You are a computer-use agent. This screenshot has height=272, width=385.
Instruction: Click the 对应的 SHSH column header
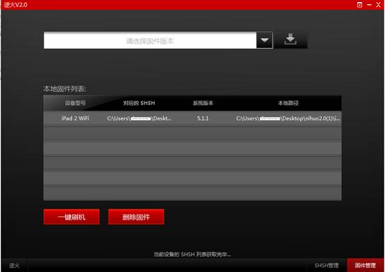(x=139, y=103)
